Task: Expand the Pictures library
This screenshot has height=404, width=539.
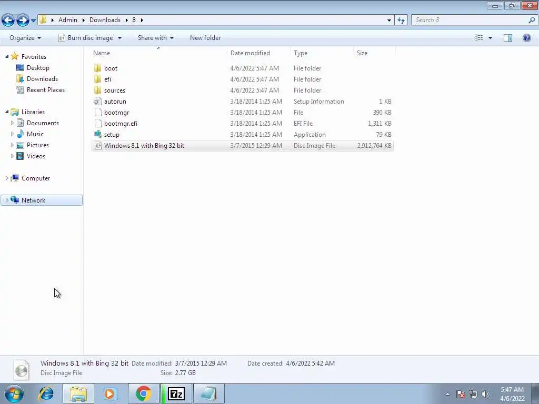Action: point(13,145)
